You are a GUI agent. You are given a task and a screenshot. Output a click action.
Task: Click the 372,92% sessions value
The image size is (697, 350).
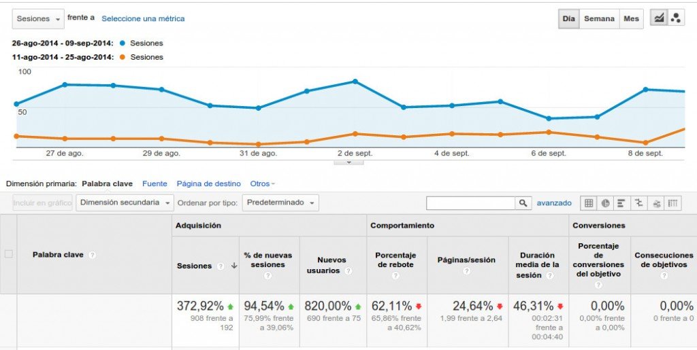[x=200, y=306]
